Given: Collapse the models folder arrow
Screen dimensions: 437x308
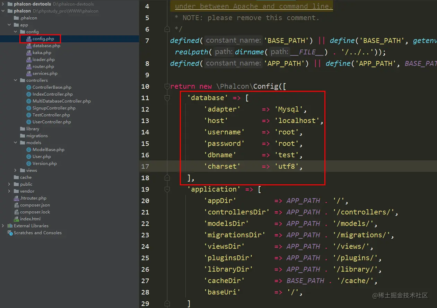Looking at the screenshot, I should click(16, 143).
